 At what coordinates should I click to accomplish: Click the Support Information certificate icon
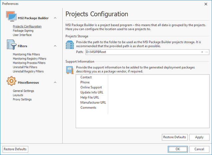(70, 70)
